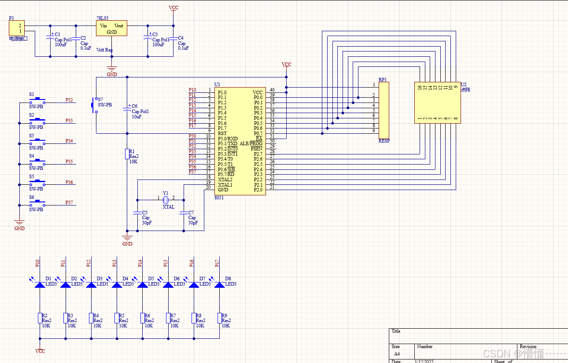
Task: Click the Title field in title block
Action: tap(479, 335)
